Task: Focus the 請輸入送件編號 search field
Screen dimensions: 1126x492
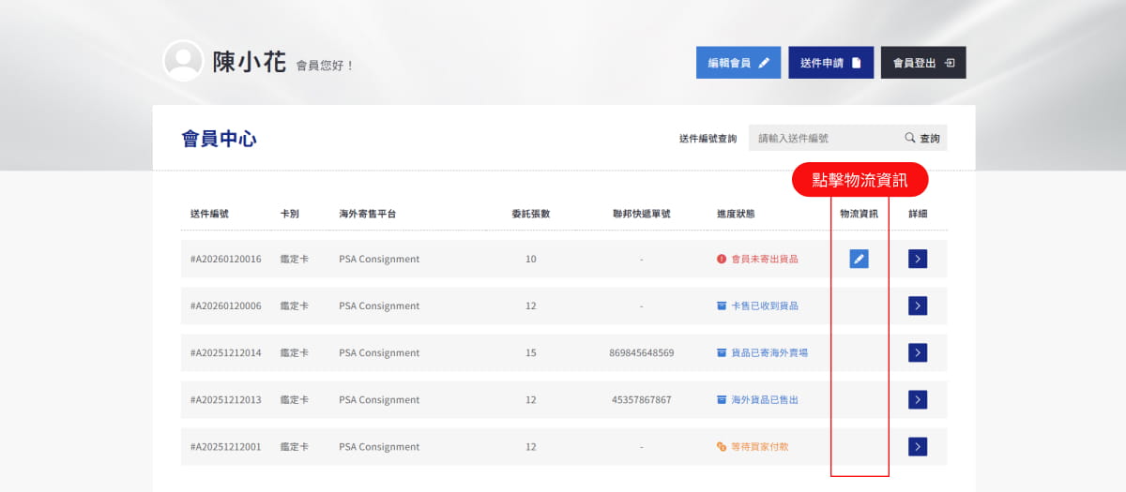Action: click(x=821, y=138)
